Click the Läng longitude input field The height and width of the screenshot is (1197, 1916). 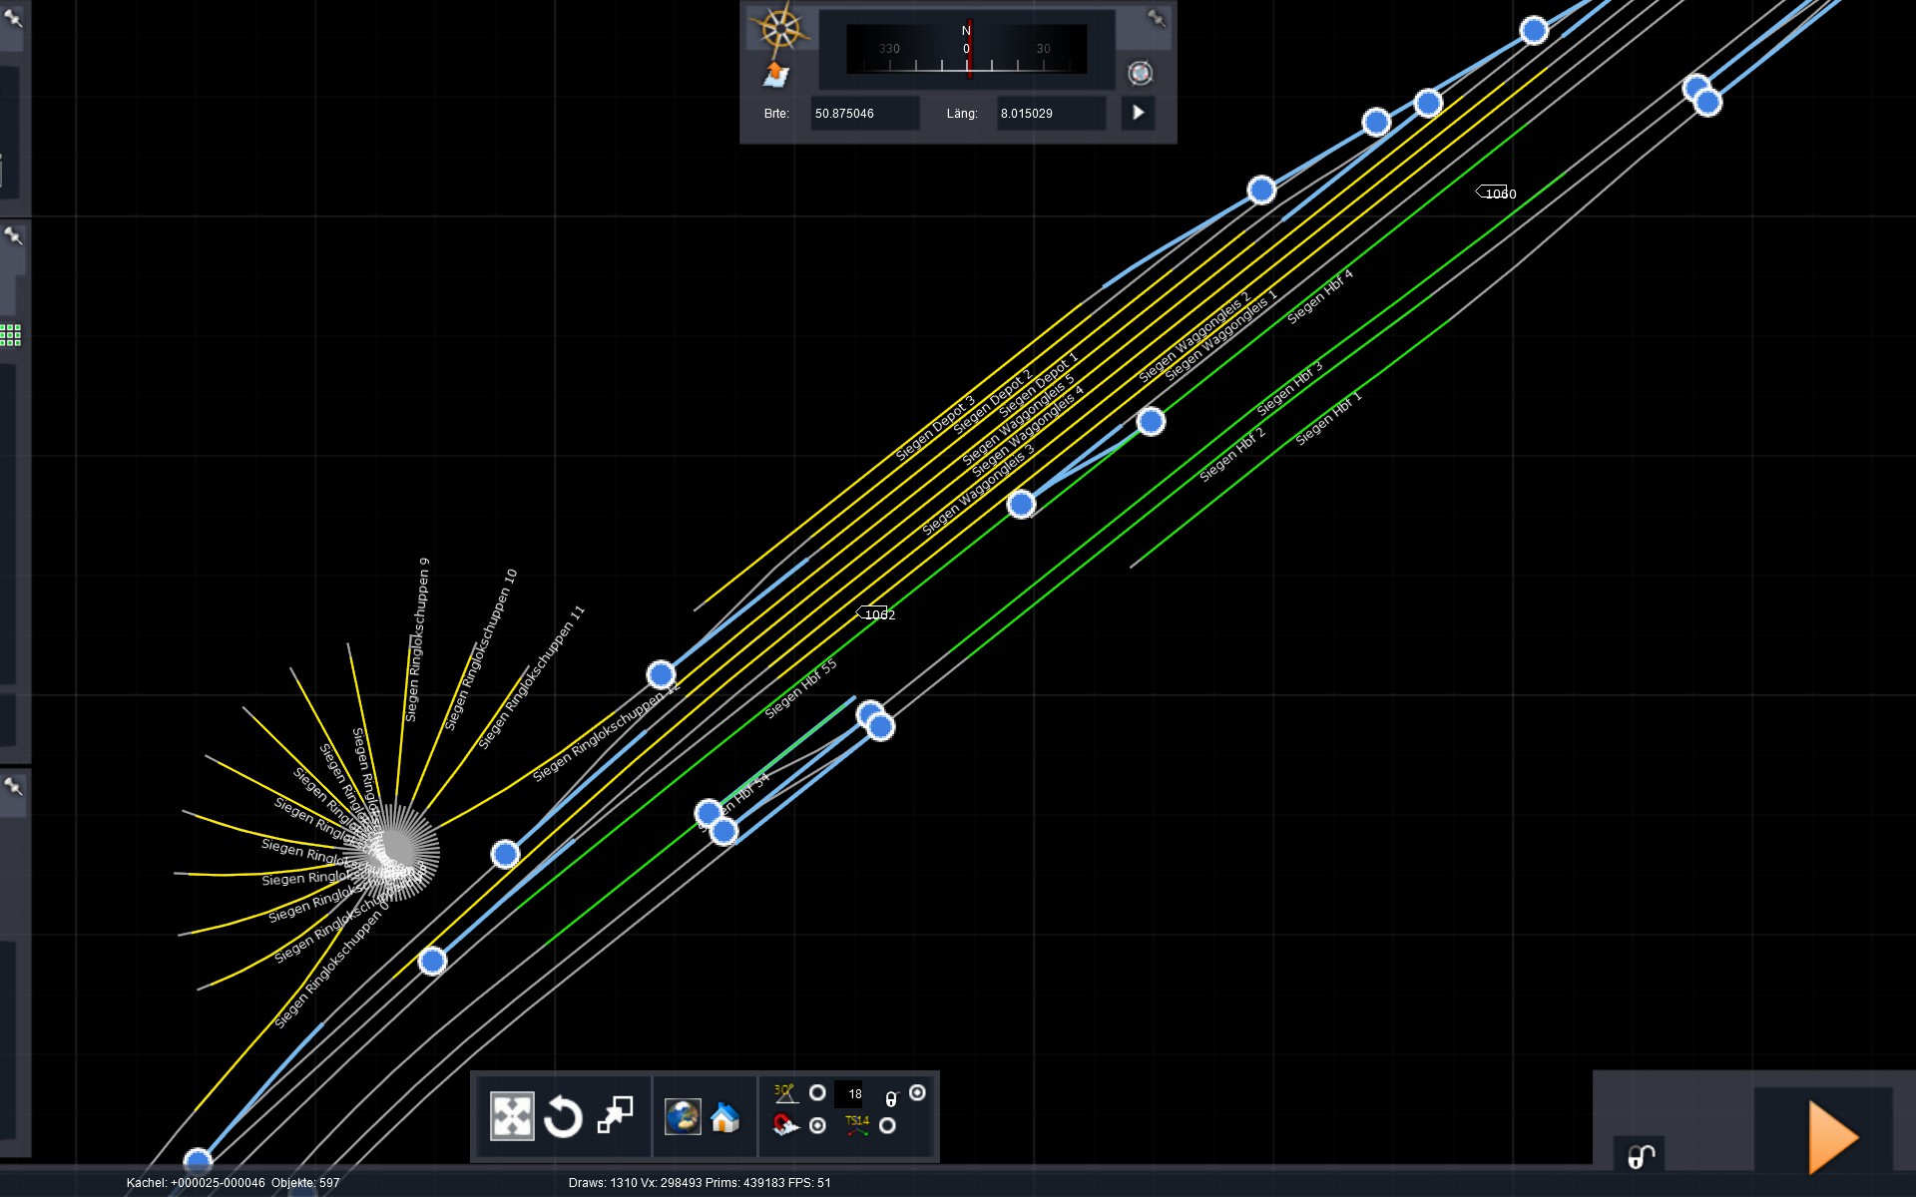pyautogui.click(x=1050, y=113)
